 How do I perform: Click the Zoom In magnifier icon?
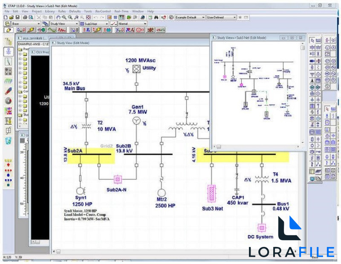[x=64, y=17]
